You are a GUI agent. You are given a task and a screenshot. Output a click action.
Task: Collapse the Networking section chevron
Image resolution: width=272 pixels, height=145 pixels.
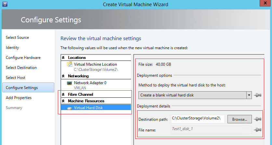(x=63, y=76)
